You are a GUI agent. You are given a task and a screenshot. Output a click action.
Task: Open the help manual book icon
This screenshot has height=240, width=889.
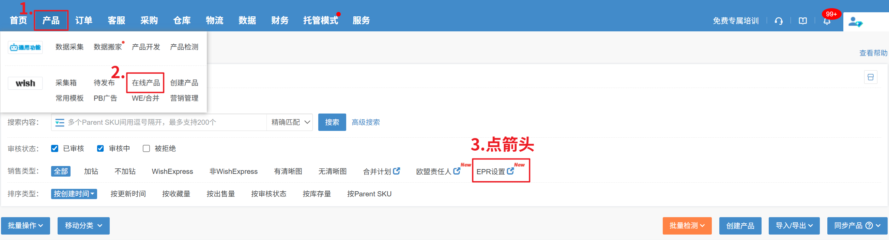[x=803, y=21]
